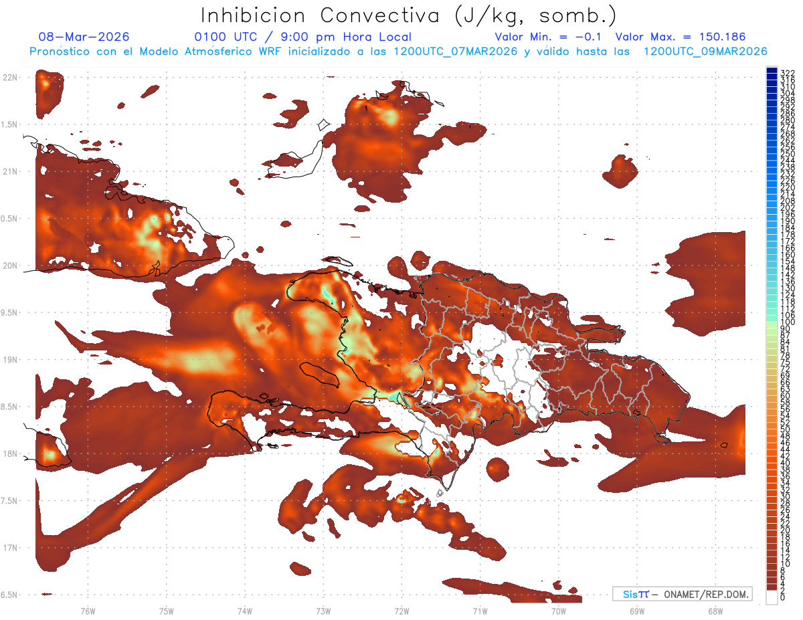Viewport: 803px width, 620px height.
Task: Click the '68W' longitude label
Action: (715, 611)
